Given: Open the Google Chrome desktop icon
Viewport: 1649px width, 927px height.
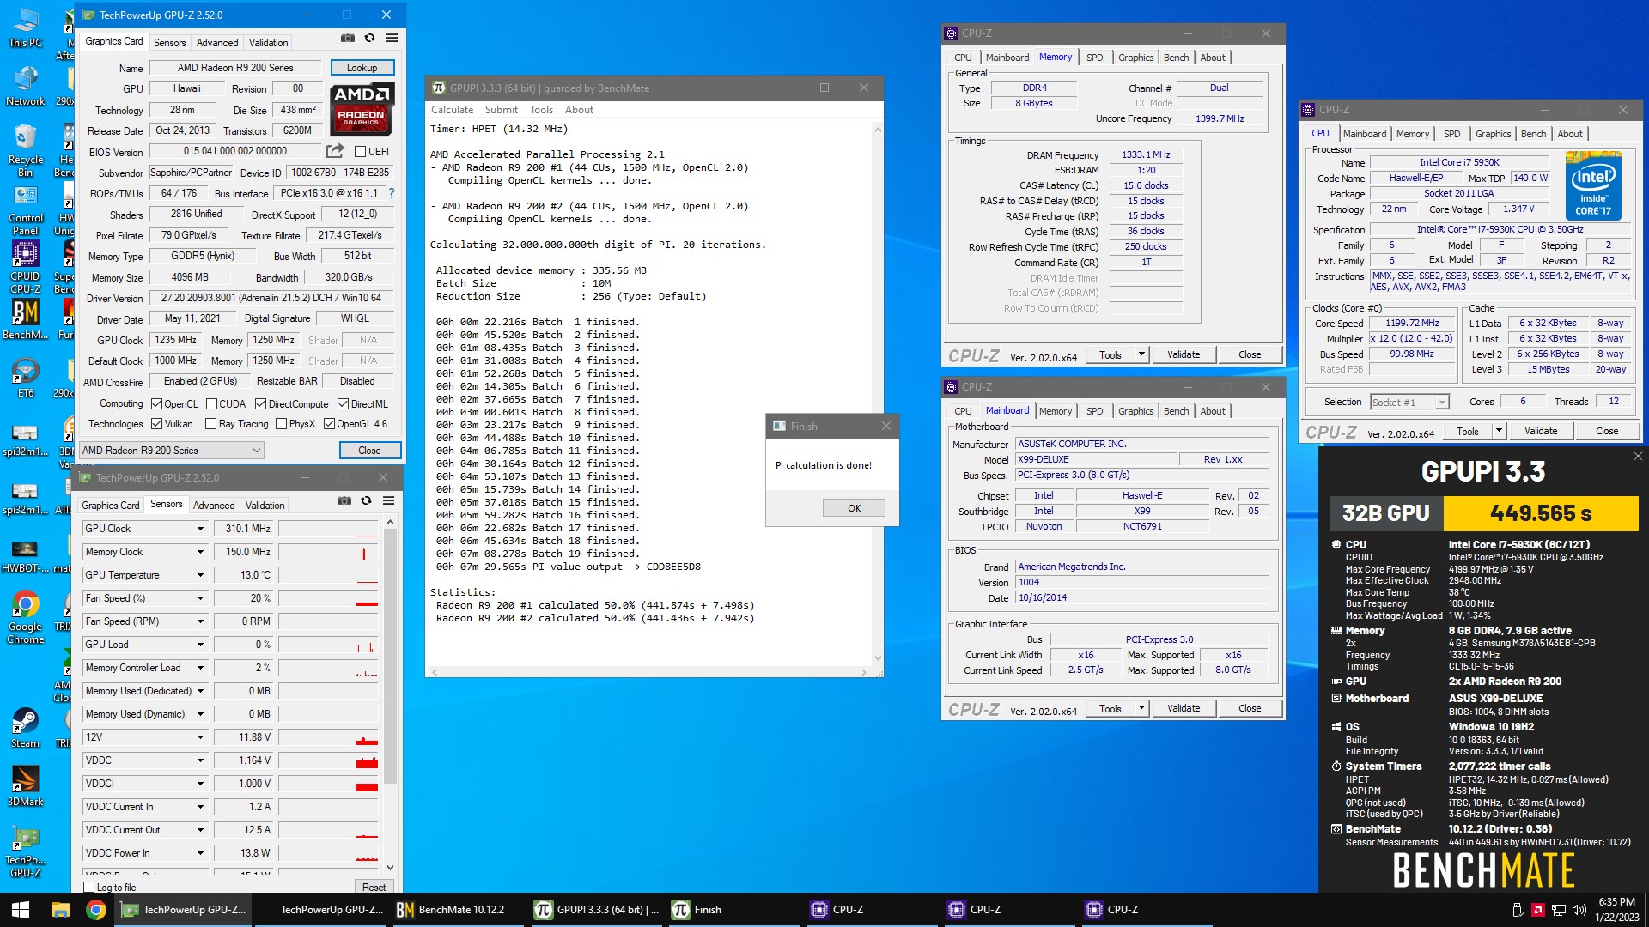Looking at the screenshot, I should coord(25,617).
